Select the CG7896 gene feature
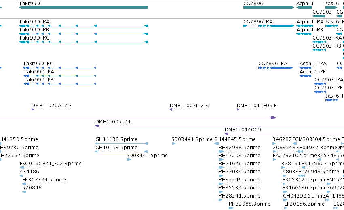This screenshot has height=210, width=344. click(269, 8)
